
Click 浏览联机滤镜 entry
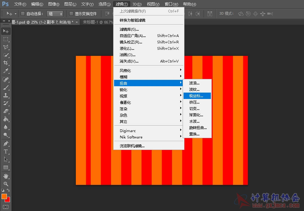(149, 146)
